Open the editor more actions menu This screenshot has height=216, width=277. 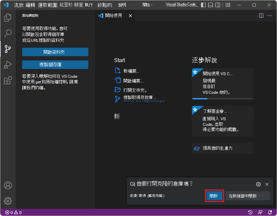270,15
